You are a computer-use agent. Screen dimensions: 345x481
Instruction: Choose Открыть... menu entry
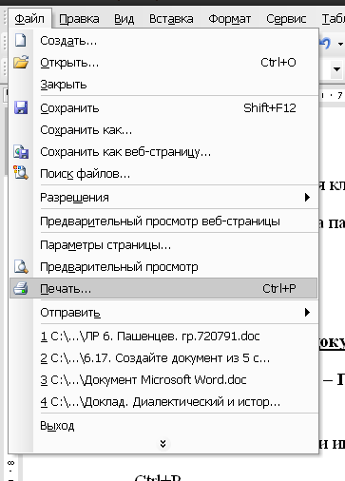coord(163,63)
